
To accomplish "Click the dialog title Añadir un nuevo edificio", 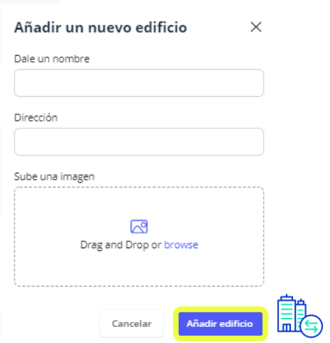I will pos(100,27).
